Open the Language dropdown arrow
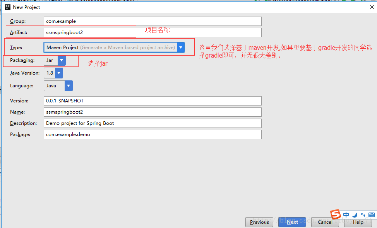The image size is (377, 228). (x=69, y=86)
